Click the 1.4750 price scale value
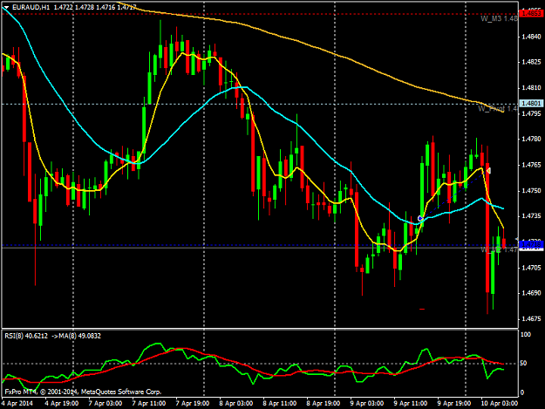The image size is (545, 409). click(531, 191)
